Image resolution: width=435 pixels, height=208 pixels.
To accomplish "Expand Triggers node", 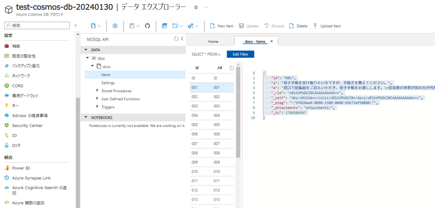I will [x=97, y=107].
